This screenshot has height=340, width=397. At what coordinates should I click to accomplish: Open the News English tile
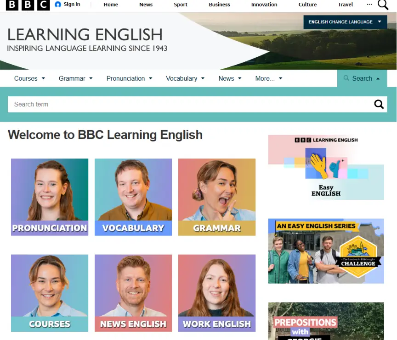(x=133, y=293)
